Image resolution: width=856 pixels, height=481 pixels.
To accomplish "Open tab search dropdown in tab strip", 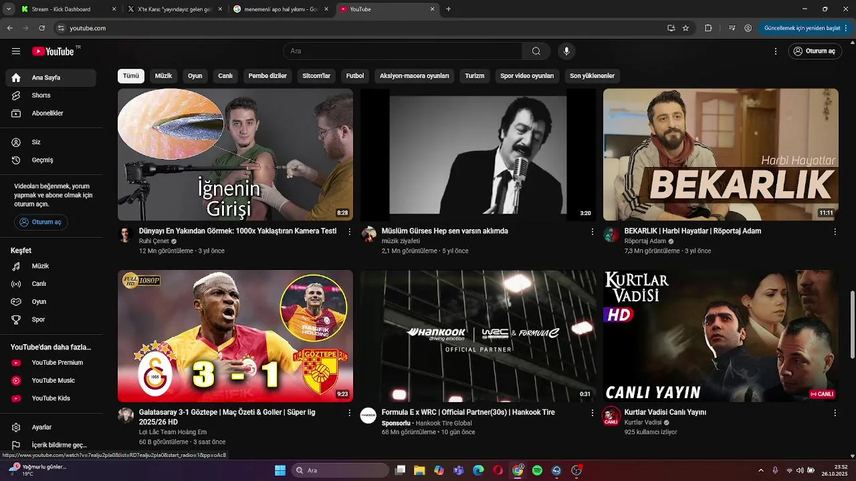I will click(9, 9).
